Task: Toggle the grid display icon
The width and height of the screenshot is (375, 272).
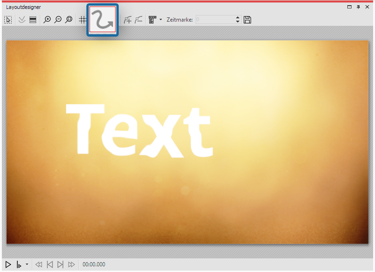Action: tap(83, 20)
